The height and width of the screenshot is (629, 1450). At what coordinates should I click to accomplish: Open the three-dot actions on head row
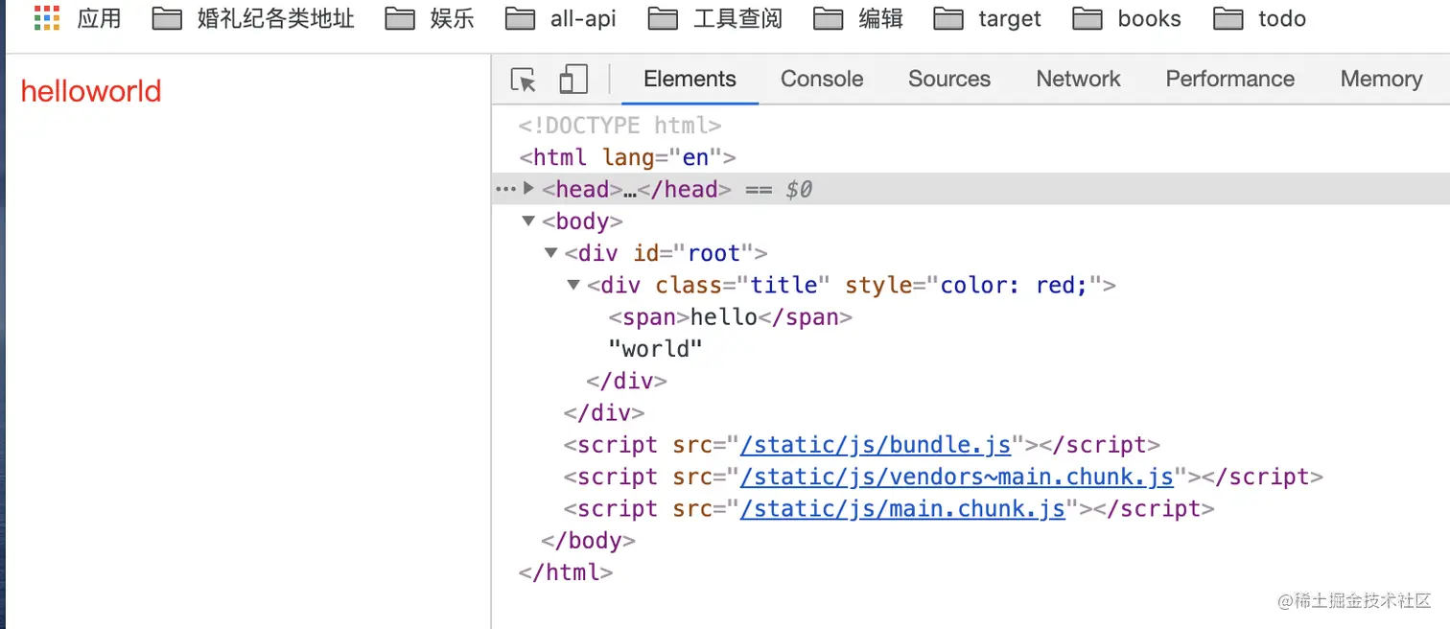(505, 190)
